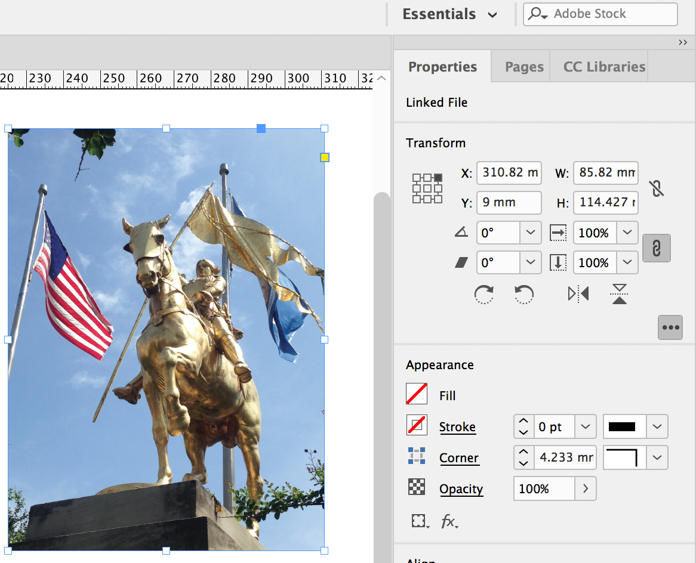
Task: Toggle constrain proportions for scaling
Action: tap(657, 248)
